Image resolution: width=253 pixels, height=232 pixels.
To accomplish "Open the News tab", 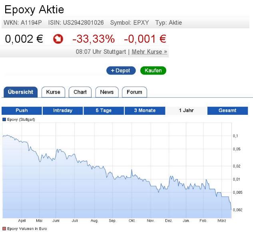I will [107, 92].
